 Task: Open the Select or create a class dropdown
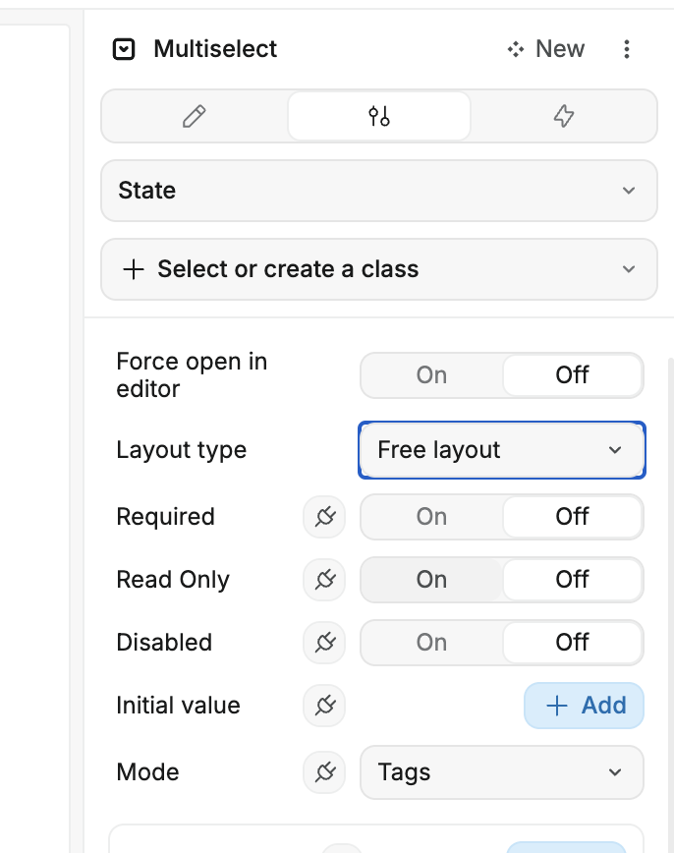[x=378, y=269]
